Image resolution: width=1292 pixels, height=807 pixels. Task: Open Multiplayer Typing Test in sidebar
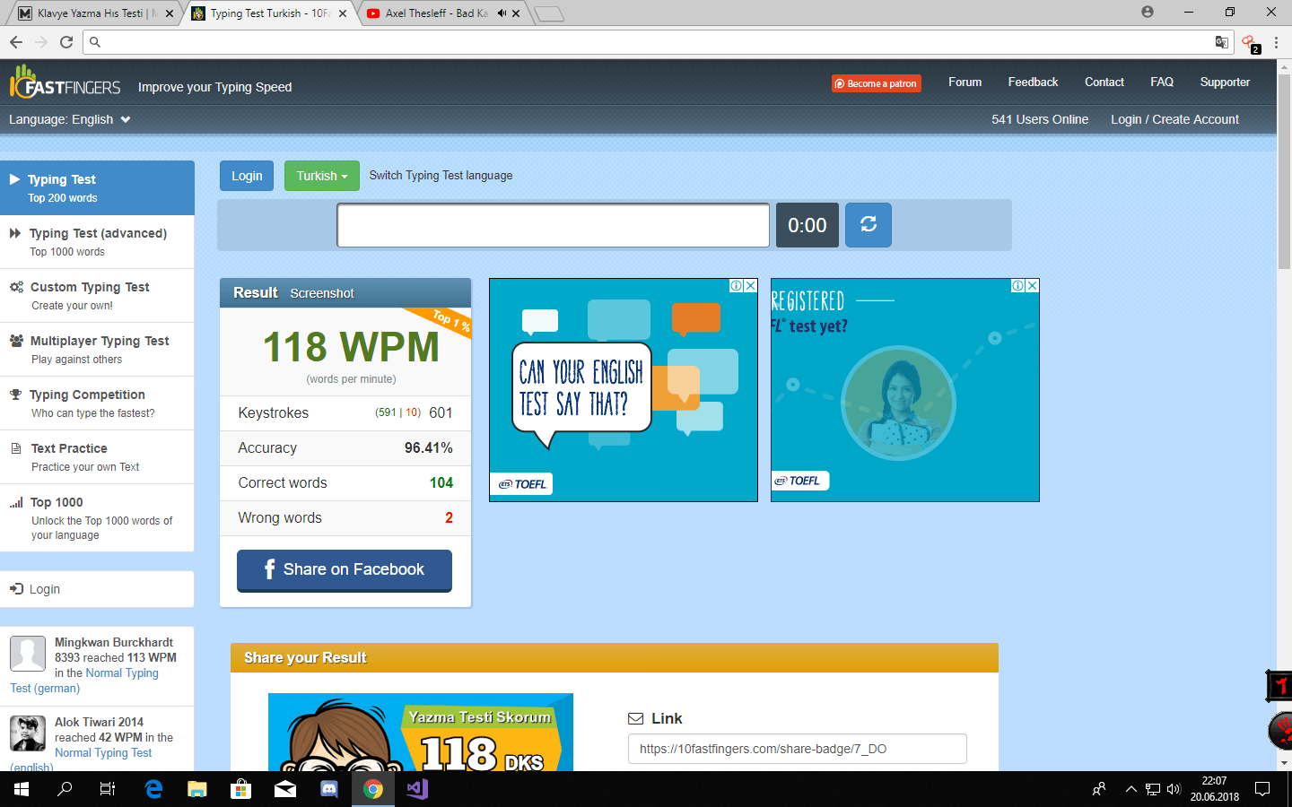click(97, 350)
